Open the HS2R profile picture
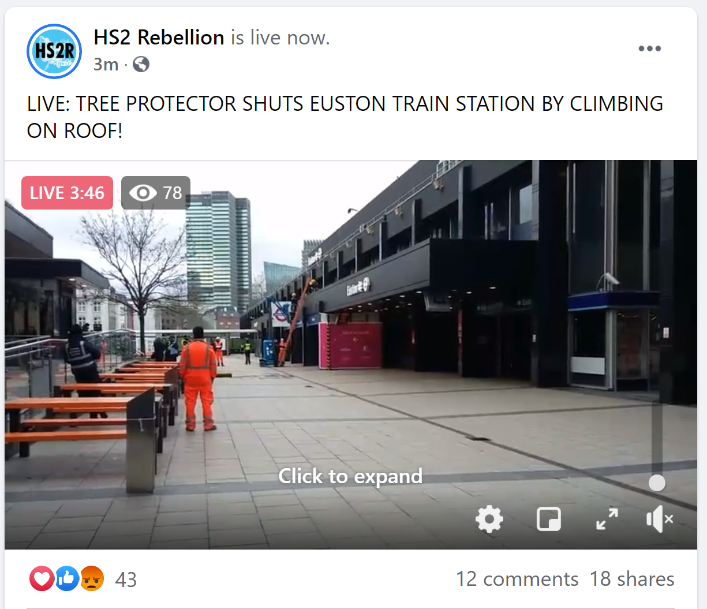The width and height of the screenshot is (707, 609). 54,51
